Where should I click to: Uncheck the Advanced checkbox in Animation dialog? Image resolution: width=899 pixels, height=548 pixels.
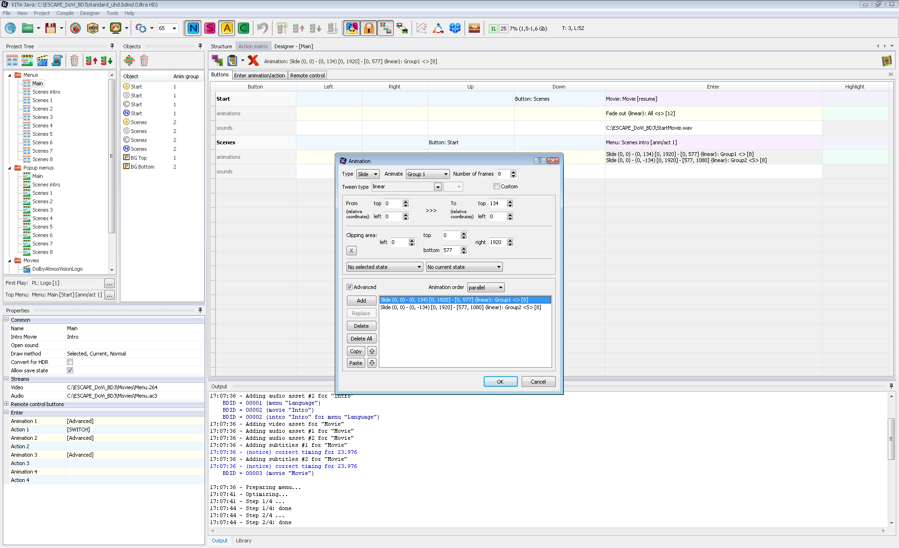tap(349, 287)
